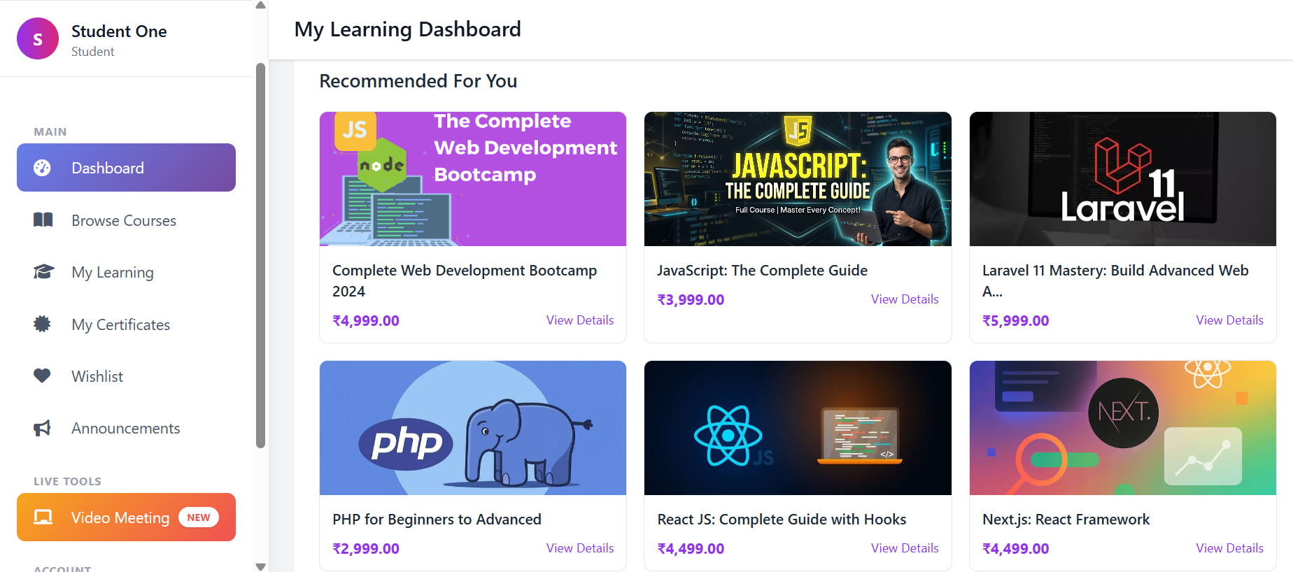Open the PHP elephant course thumbnail
This screenshot has width=1293, height=572.
coord(473,428)
